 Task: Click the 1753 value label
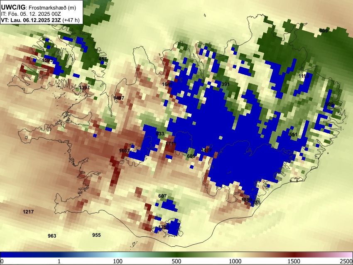[164, 227]
